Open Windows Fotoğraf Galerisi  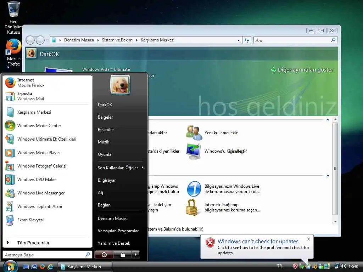[x=48, y=166]
